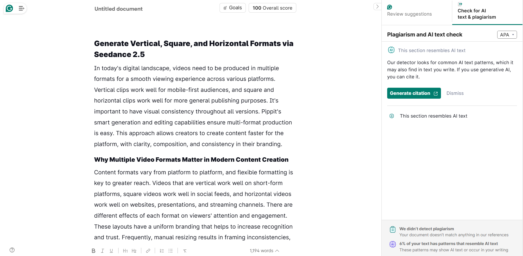Expand second 'This section resembles AI text' item
The height and width of the screenshot is (256, 523).
coord(434,116)
